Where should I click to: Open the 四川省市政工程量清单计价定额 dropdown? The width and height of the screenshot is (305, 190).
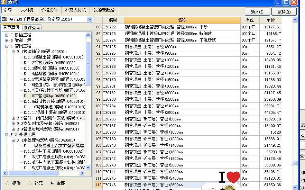90,19
